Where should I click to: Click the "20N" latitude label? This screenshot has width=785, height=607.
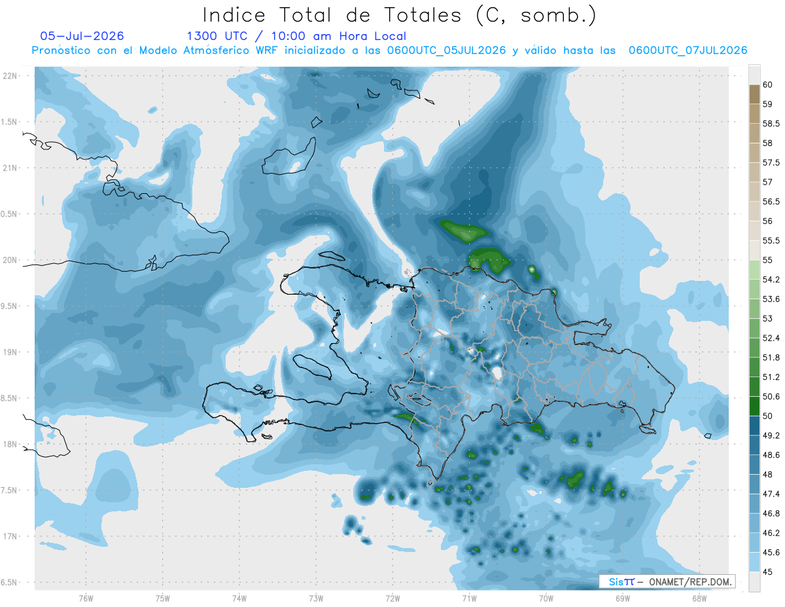(x=10, y=260)
